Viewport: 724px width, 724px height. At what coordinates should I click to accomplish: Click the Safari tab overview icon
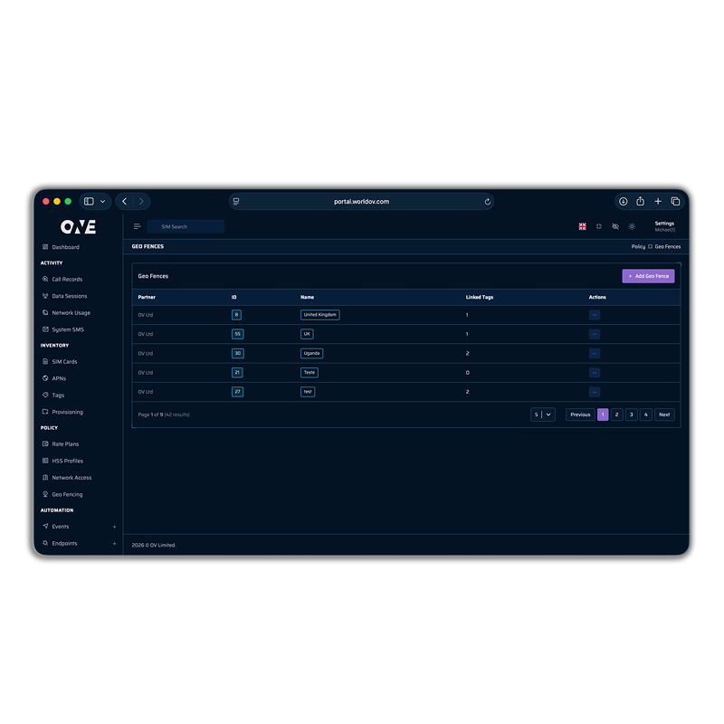[x=675, y=202]
